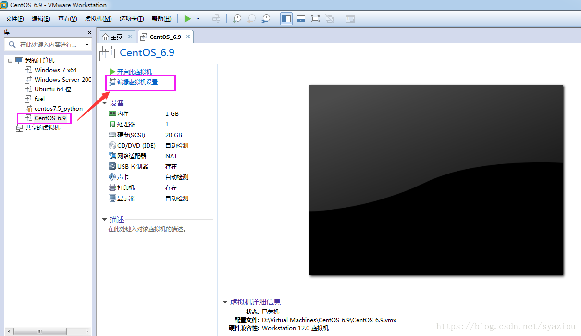Screen dimensions: 581x336
Task: Close the 库 library panel
Action: click(89, 32)
